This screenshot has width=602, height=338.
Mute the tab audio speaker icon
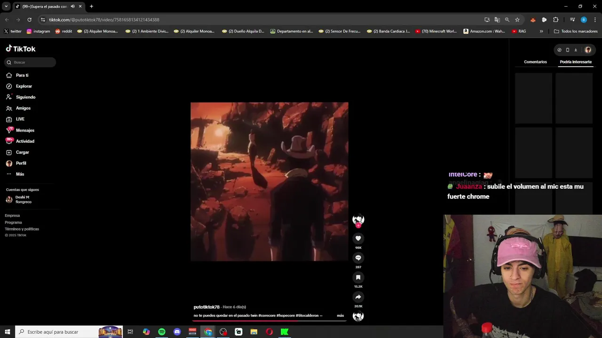(73, 7)
